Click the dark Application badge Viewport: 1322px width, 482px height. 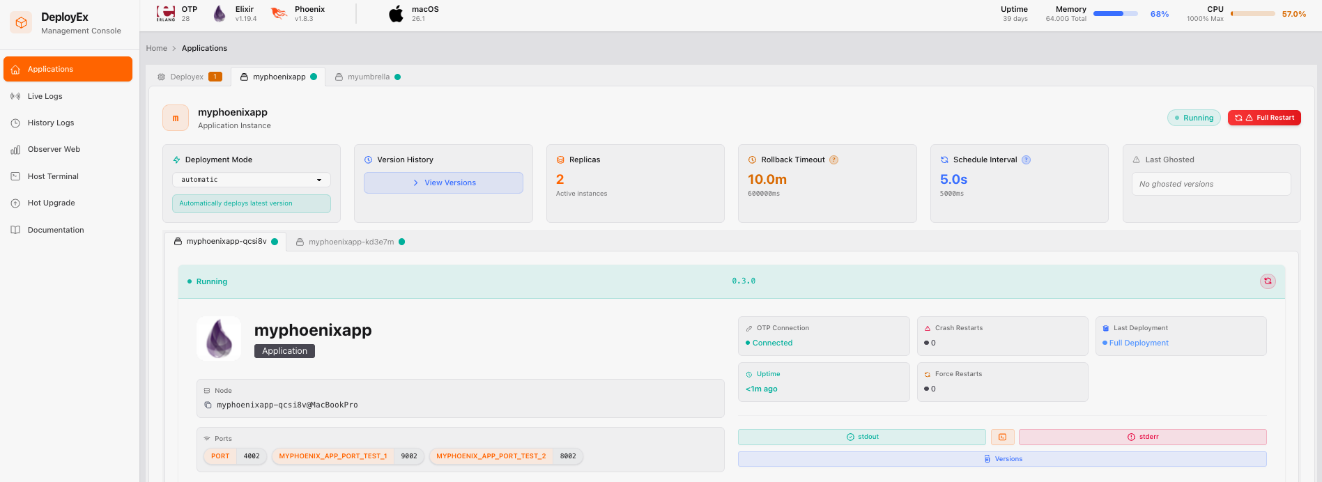tap(284, 351)
